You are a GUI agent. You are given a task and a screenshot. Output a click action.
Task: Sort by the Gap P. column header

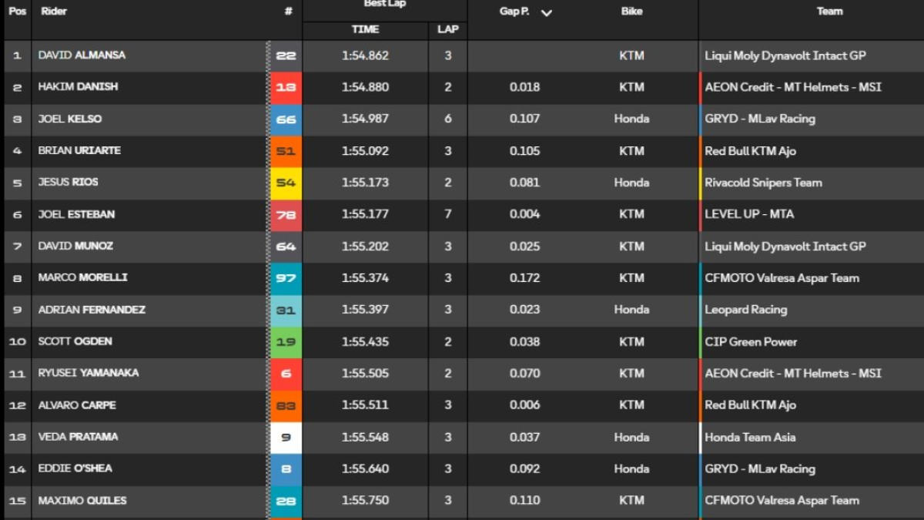click(514, 12)
